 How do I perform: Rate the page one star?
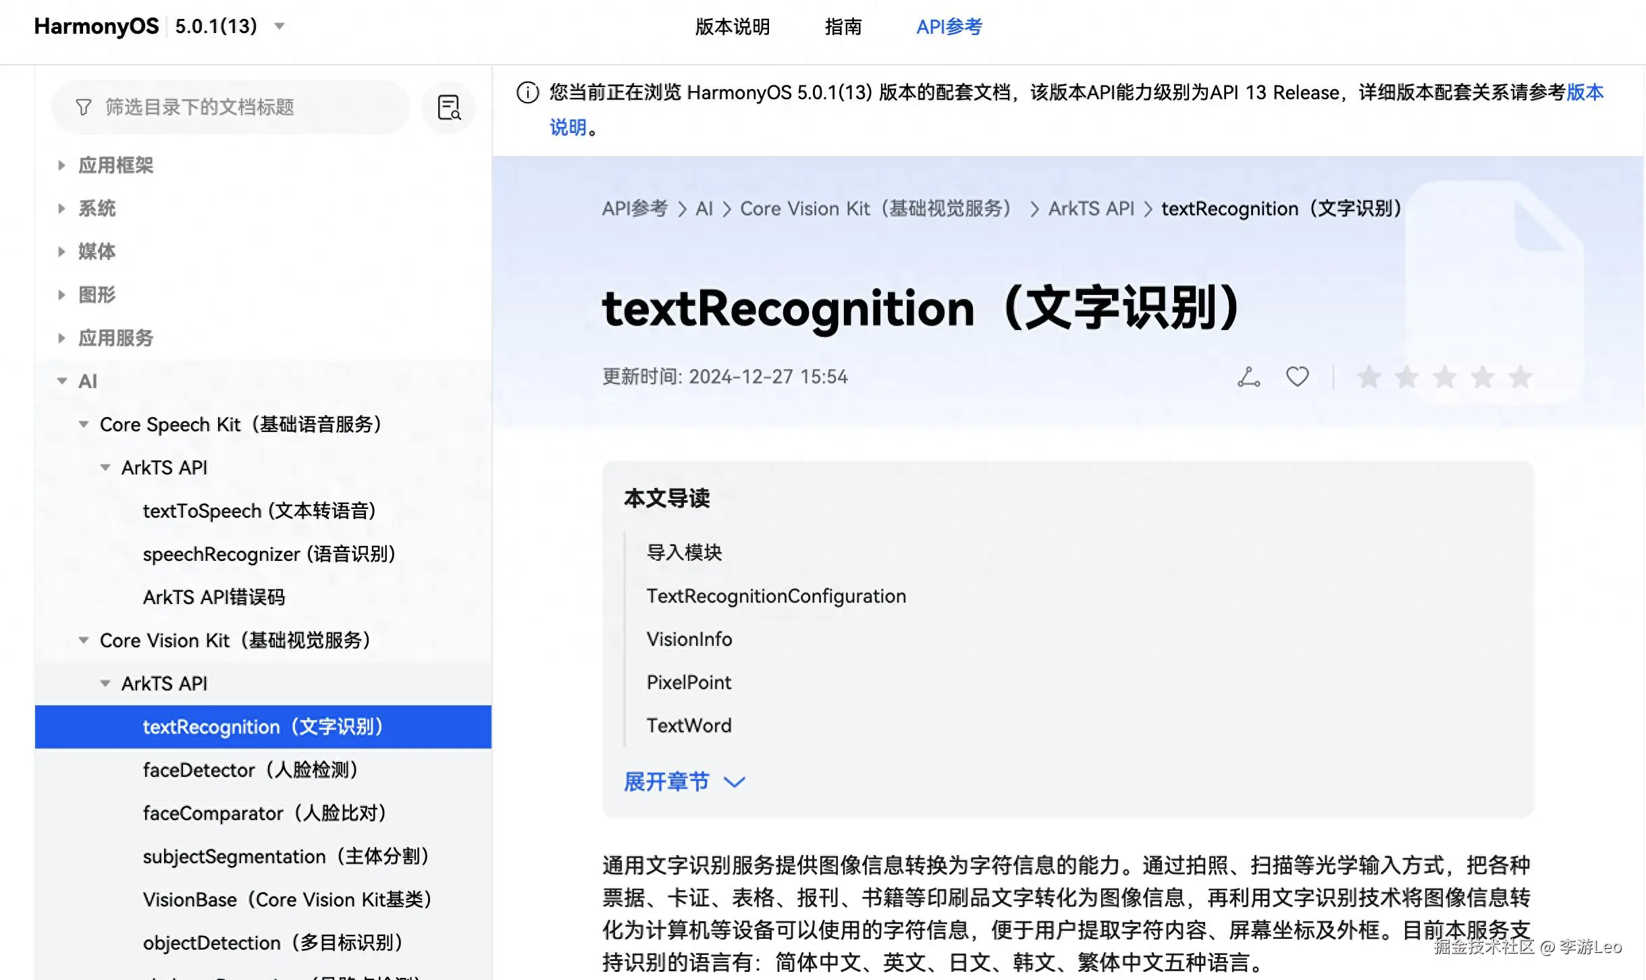[1369, 377]
